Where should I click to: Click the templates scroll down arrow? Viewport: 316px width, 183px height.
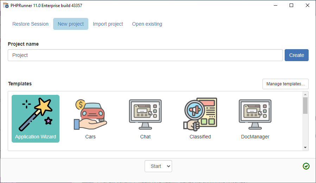point(305,148)
